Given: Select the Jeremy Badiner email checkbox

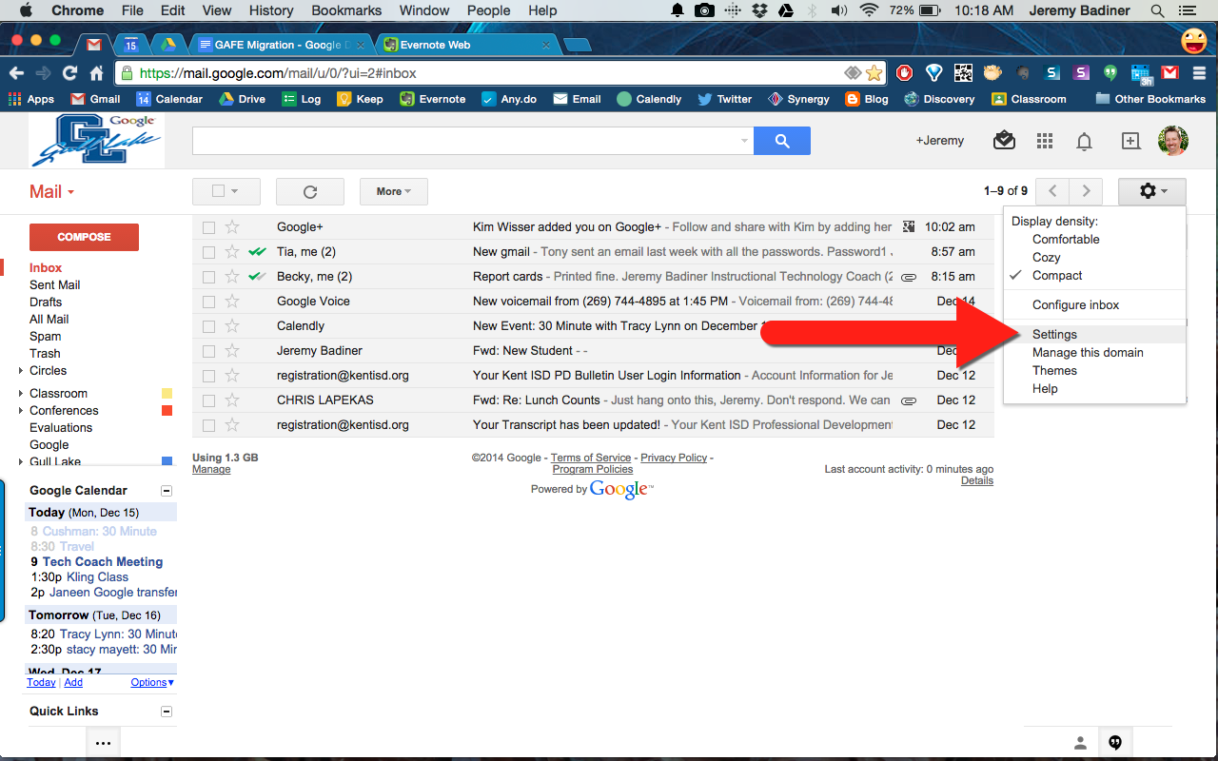Looking at the screenshot, I should tap(208, 351).
